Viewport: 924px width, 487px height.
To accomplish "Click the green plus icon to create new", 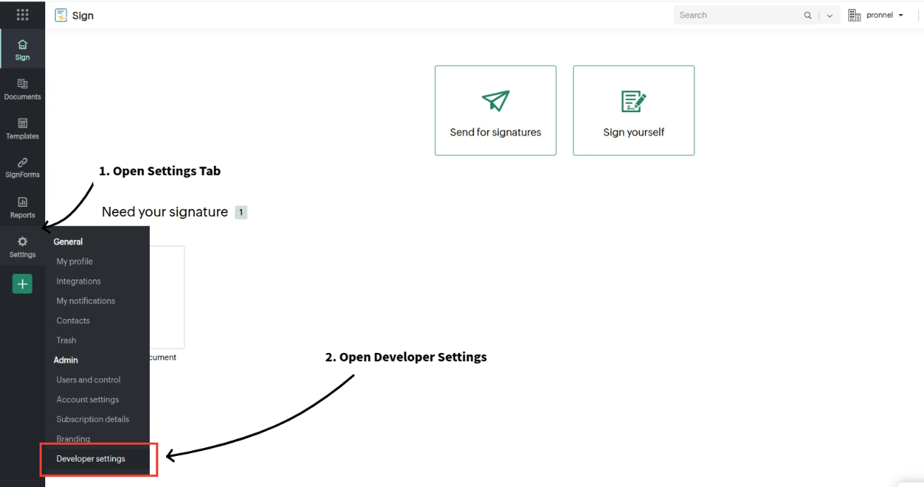I will pyautogui.click(x=22, y=283).
